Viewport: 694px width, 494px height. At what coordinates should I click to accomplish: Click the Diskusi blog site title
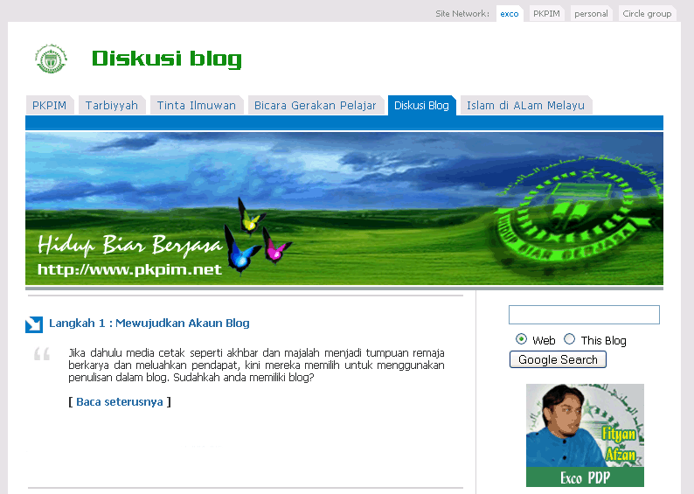[x=167, y=59]
